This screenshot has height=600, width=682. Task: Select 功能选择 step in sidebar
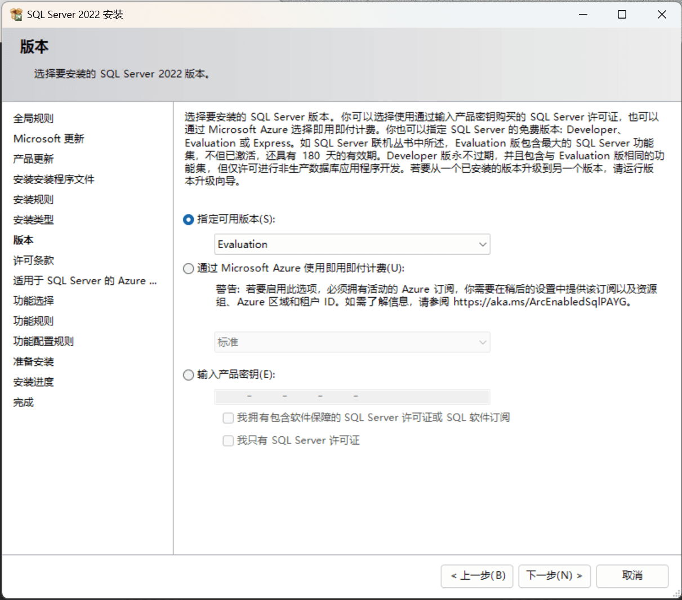coord(33,301)
